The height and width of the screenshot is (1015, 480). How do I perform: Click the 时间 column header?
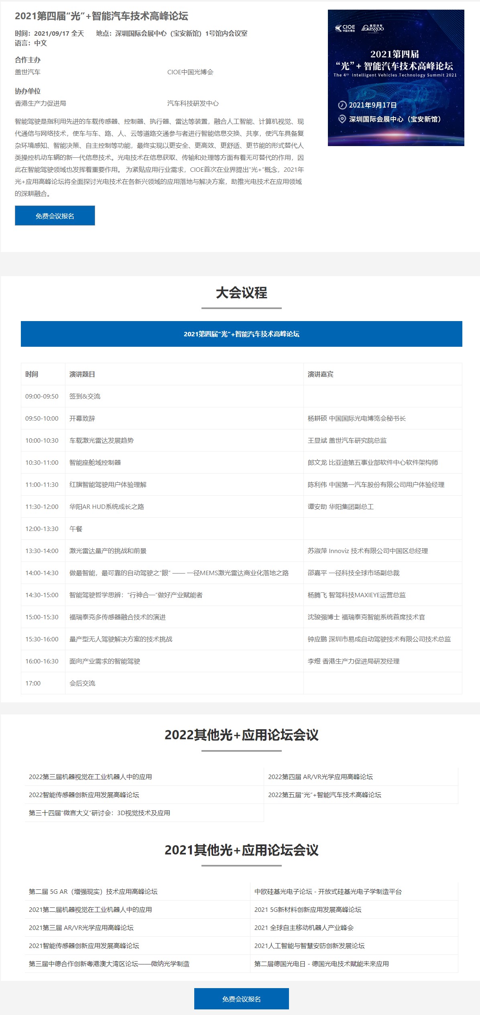(32, 374)
